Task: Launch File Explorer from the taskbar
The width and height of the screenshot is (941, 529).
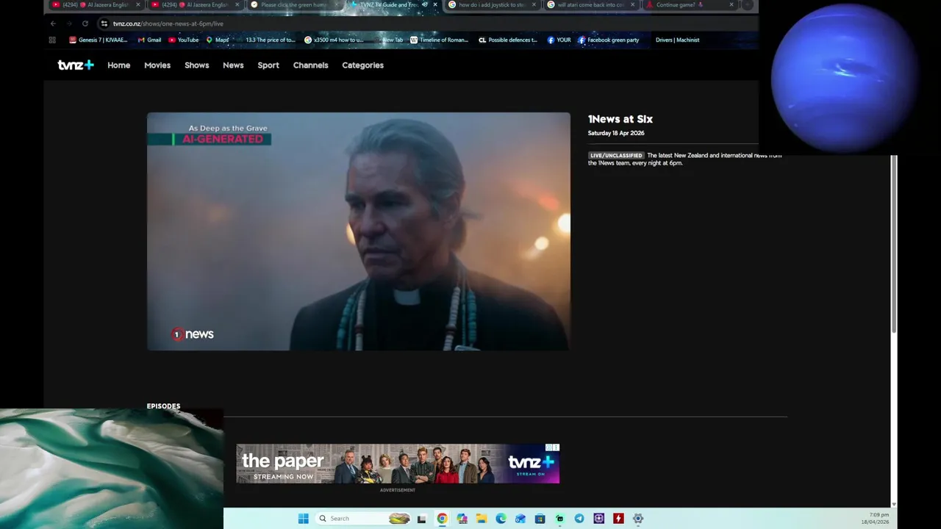Action: coord(481,519)
